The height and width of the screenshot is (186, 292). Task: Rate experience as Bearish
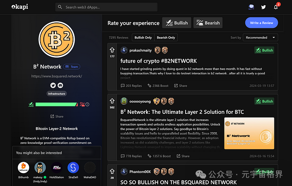(208, 23)
